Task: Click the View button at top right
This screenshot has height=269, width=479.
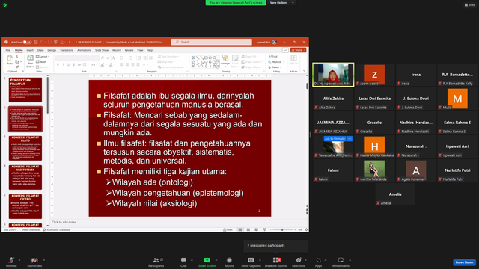Action: 470,5
